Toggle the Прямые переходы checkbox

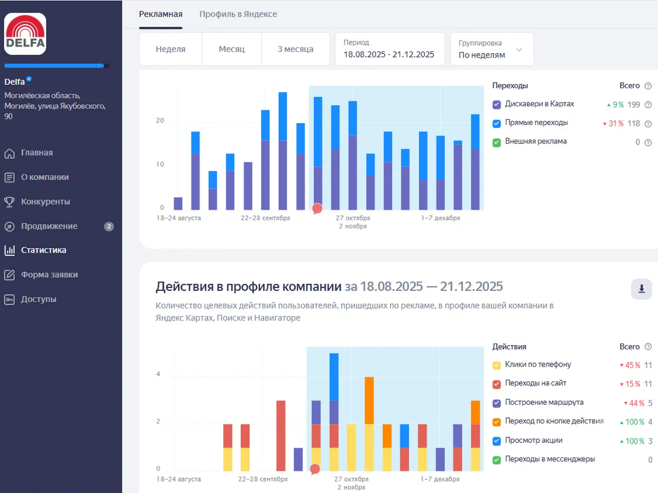497,123
